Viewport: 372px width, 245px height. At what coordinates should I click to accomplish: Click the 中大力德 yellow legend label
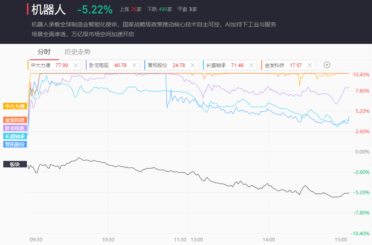click(15, 106)
